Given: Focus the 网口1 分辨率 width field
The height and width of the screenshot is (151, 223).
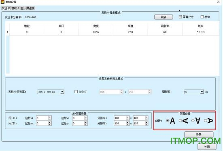Looking at the screenshot, I should (120, 118).
